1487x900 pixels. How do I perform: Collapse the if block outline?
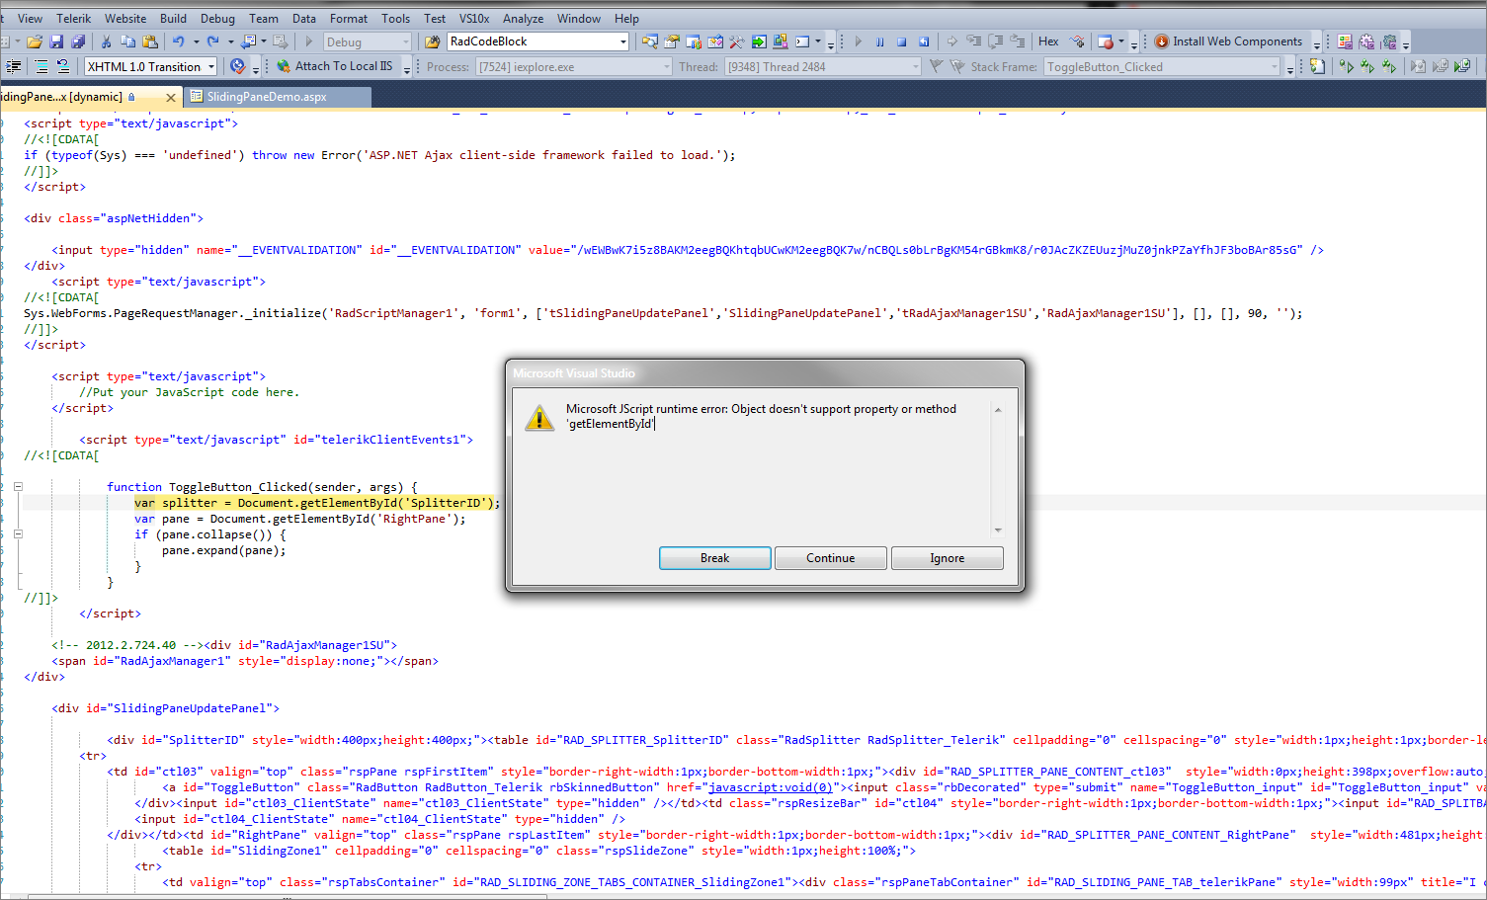pyautogui.click(x=18, y=533)
